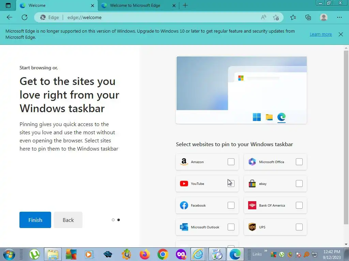Screen dimensions: 349x261
Task: Check the Microsoft Outlook pin checkbox
Action: (231, 227)
